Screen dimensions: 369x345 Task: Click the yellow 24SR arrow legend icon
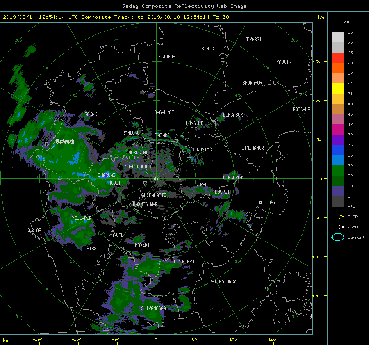coord(338,217)
